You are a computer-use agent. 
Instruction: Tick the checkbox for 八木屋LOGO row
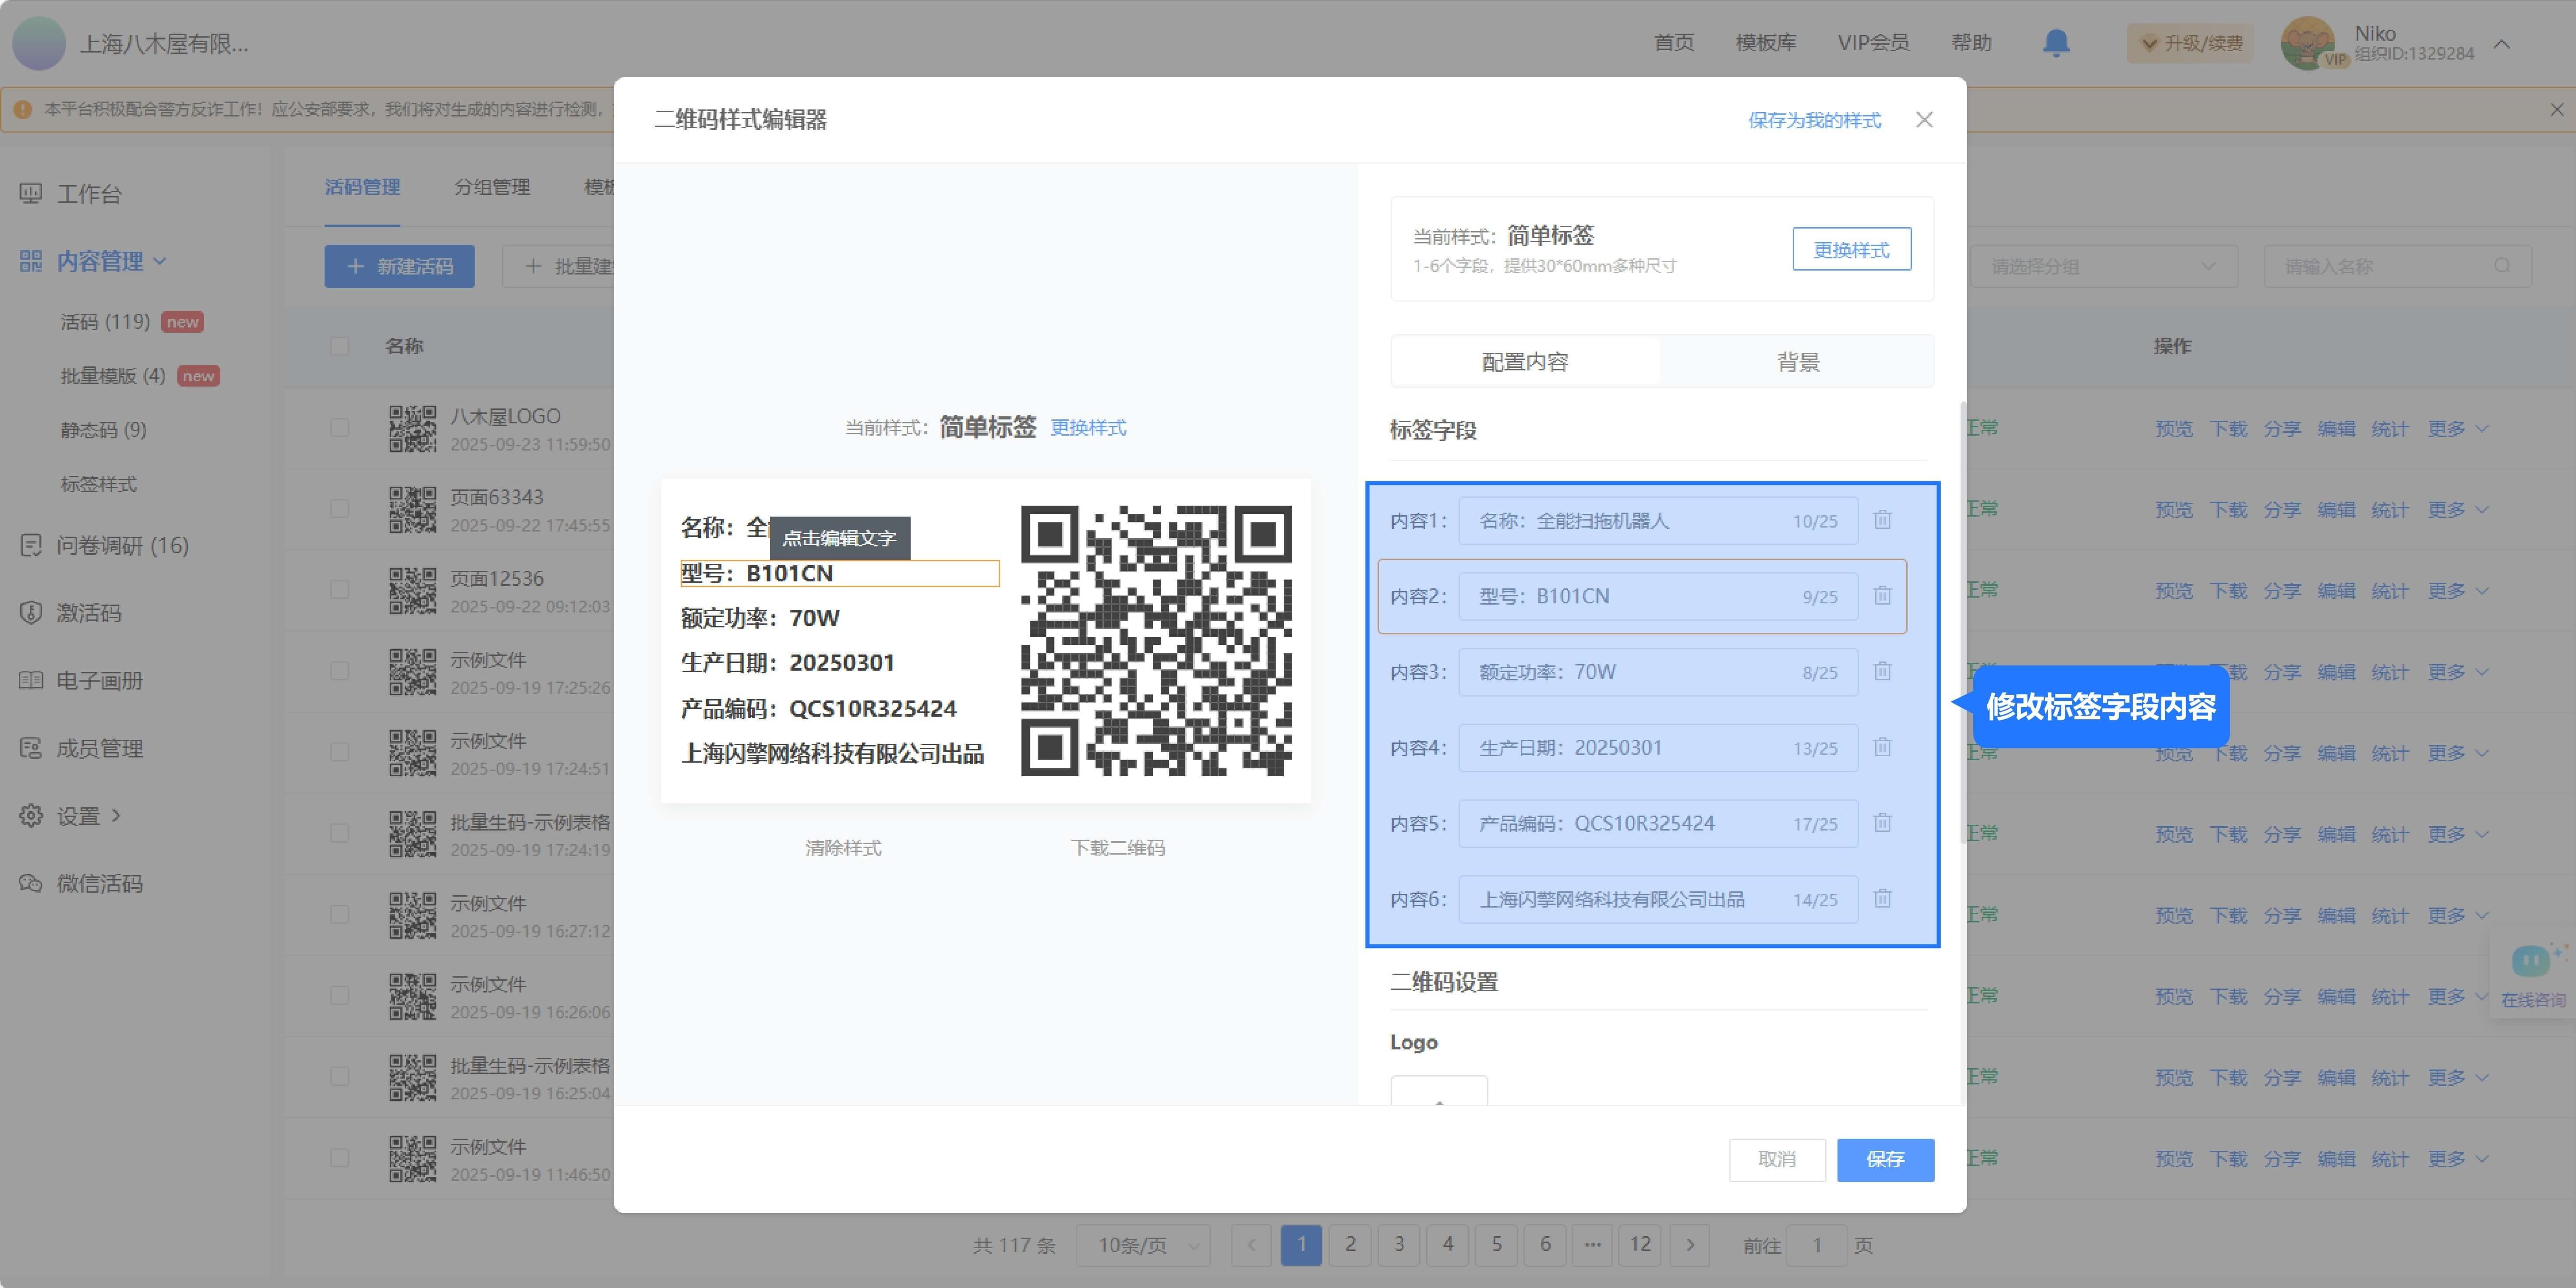pos(340,428)
